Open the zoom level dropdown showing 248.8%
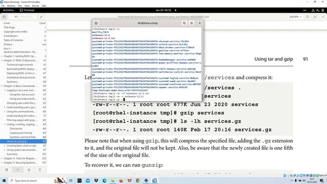The image size is (327, 184). click(295, 17)
